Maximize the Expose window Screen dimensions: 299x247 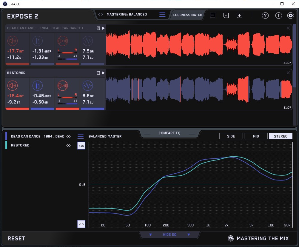(282, 4)
